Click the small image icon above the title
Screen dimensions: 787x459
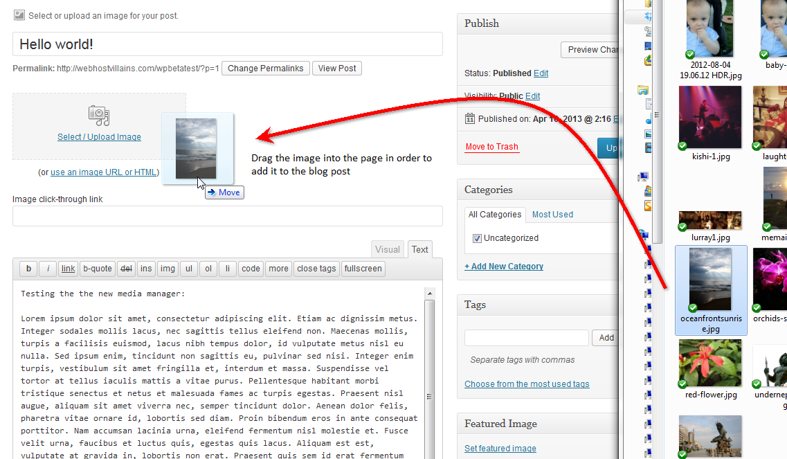tap(19, 15)
